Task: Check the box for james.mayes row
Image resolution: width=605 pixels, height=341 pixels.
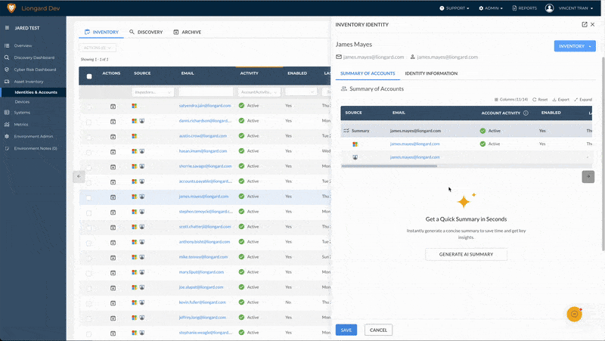Action: pos(88,198)
